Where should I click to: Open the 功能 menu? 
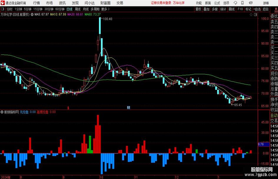[x=199, y=3]
